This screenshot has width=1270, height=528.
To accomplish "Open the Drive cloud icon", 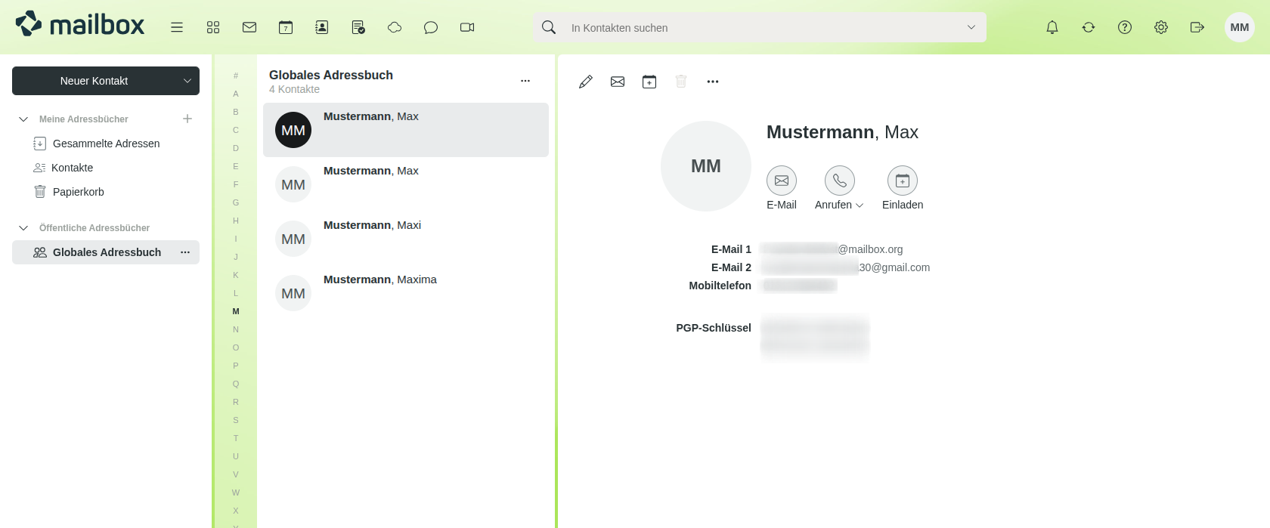I will 395,27.
